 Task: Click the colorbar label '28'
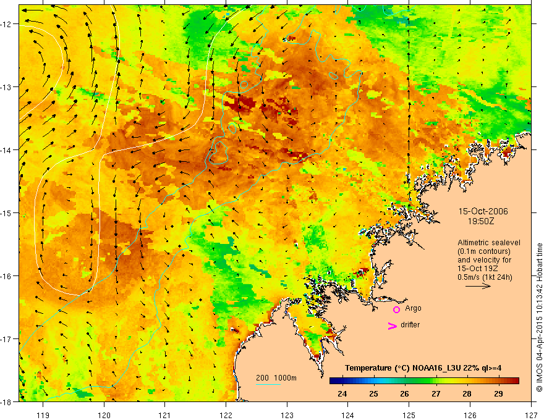click(x=467, y=393)
